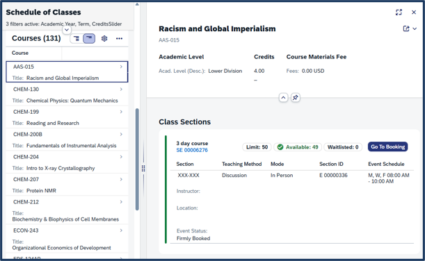This screenshot has height=261, width=425.
Task: Open the courses table settings gear
Action: coord(104,39)
